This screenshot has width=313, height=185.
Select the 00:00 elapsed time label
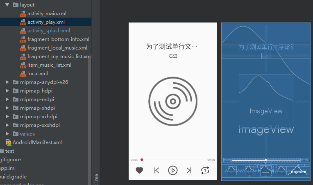click(x=134, y=160)
